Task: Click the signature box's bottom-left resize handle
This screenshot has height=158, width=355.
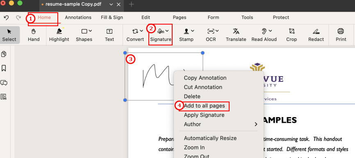Action: pyautogui.click(x=125, y=100)
